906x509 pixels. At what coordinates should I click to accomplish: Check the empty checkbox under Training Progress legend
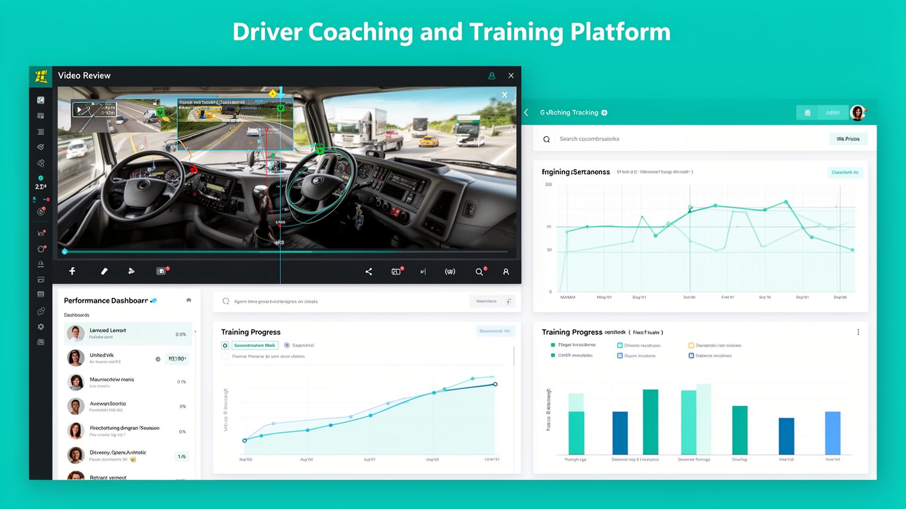[225, 356]
